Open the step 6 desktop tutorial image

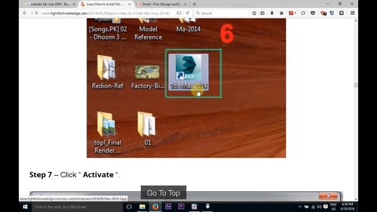coord(186,88)
